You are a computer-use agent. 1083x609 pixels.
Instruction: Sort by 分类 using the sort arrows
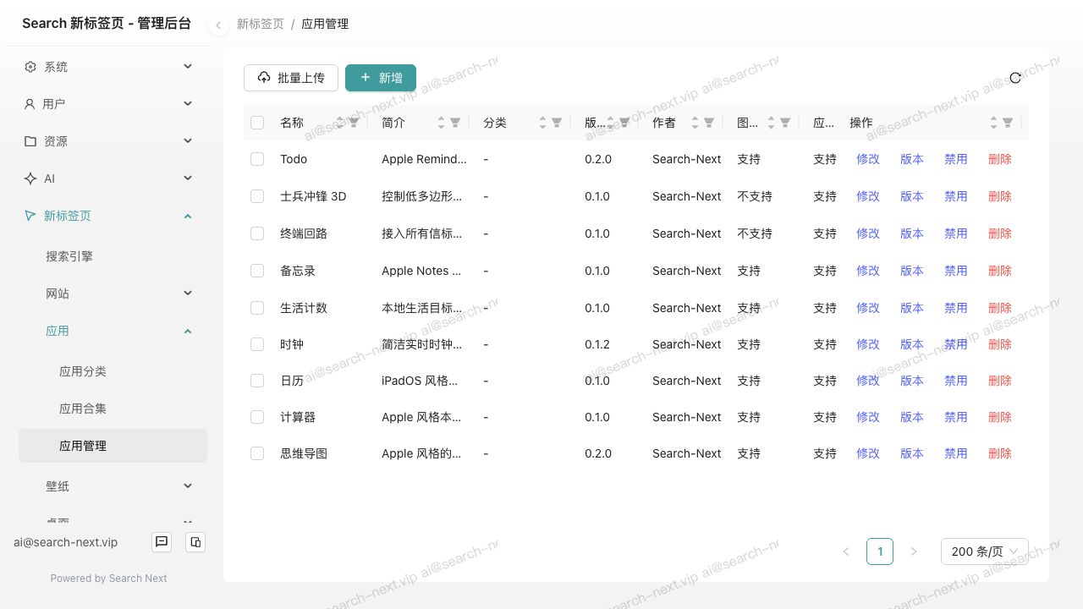(542, 123)
